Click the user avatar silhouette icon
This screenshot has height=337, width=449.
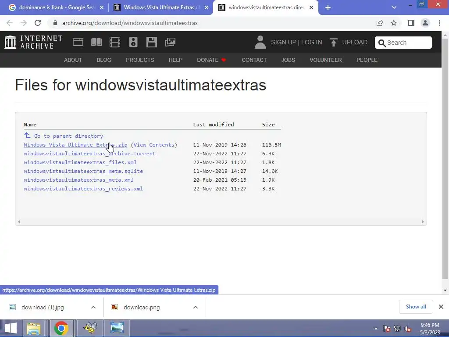[260, 42]
